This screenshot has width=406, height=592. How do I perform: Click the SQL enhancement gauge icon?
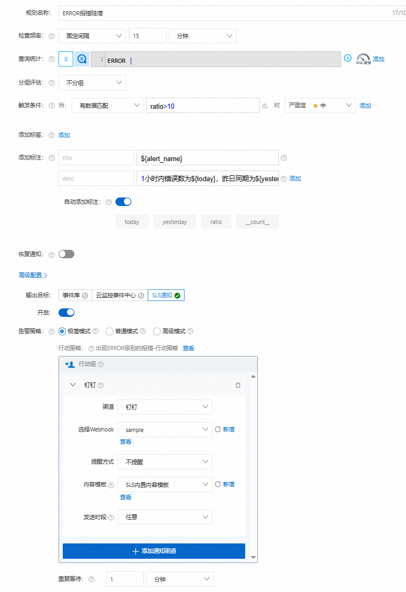coord(363,59)
